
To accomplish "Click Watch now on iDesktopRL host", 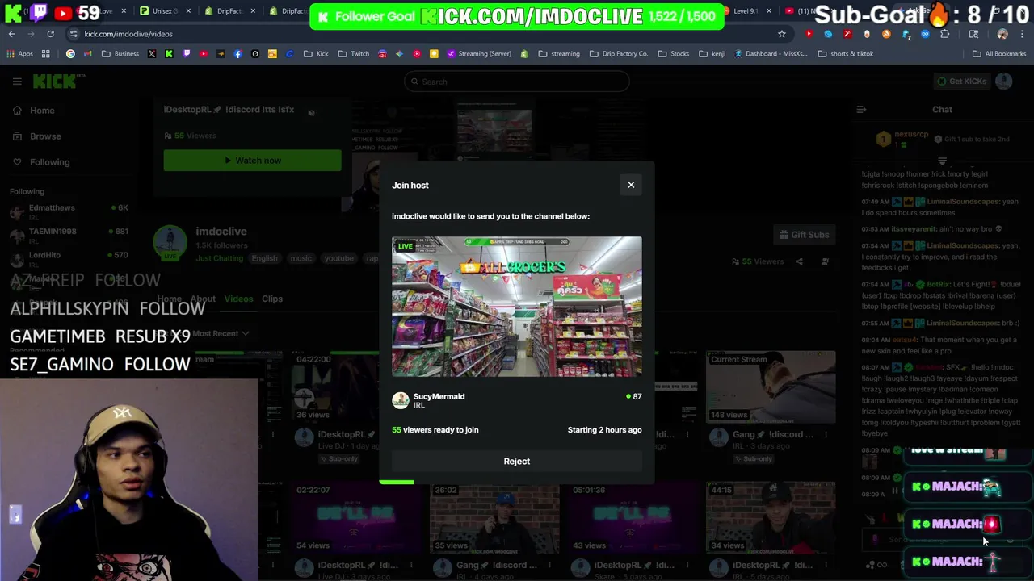I will (252, 161).
